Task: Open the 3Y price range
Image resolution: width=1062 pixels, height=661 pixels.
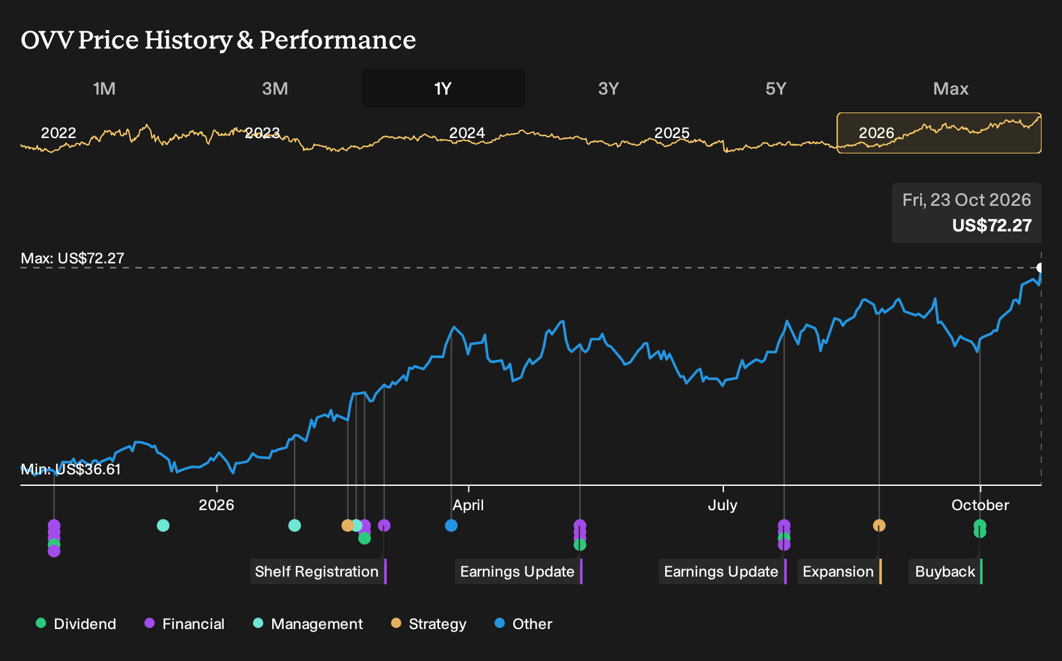Action: [x=608, y=88]
